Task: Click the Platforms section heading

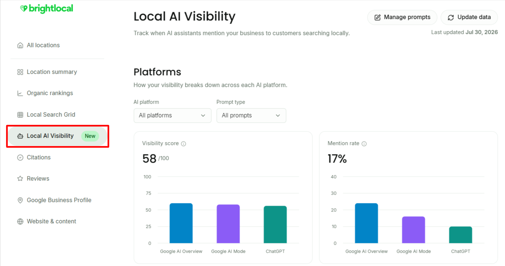Action: (x=157, y=72)
